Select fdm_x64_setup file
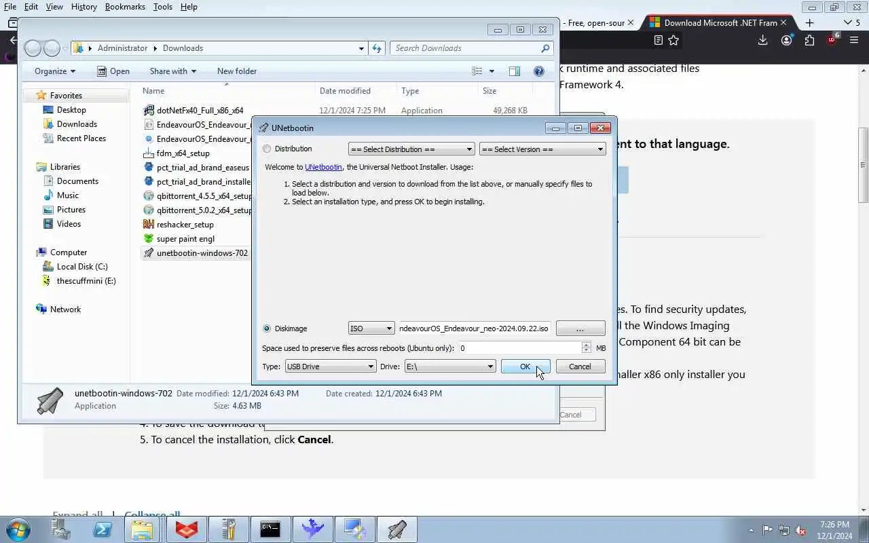This screenshot has height=543, width=869. 183,153
